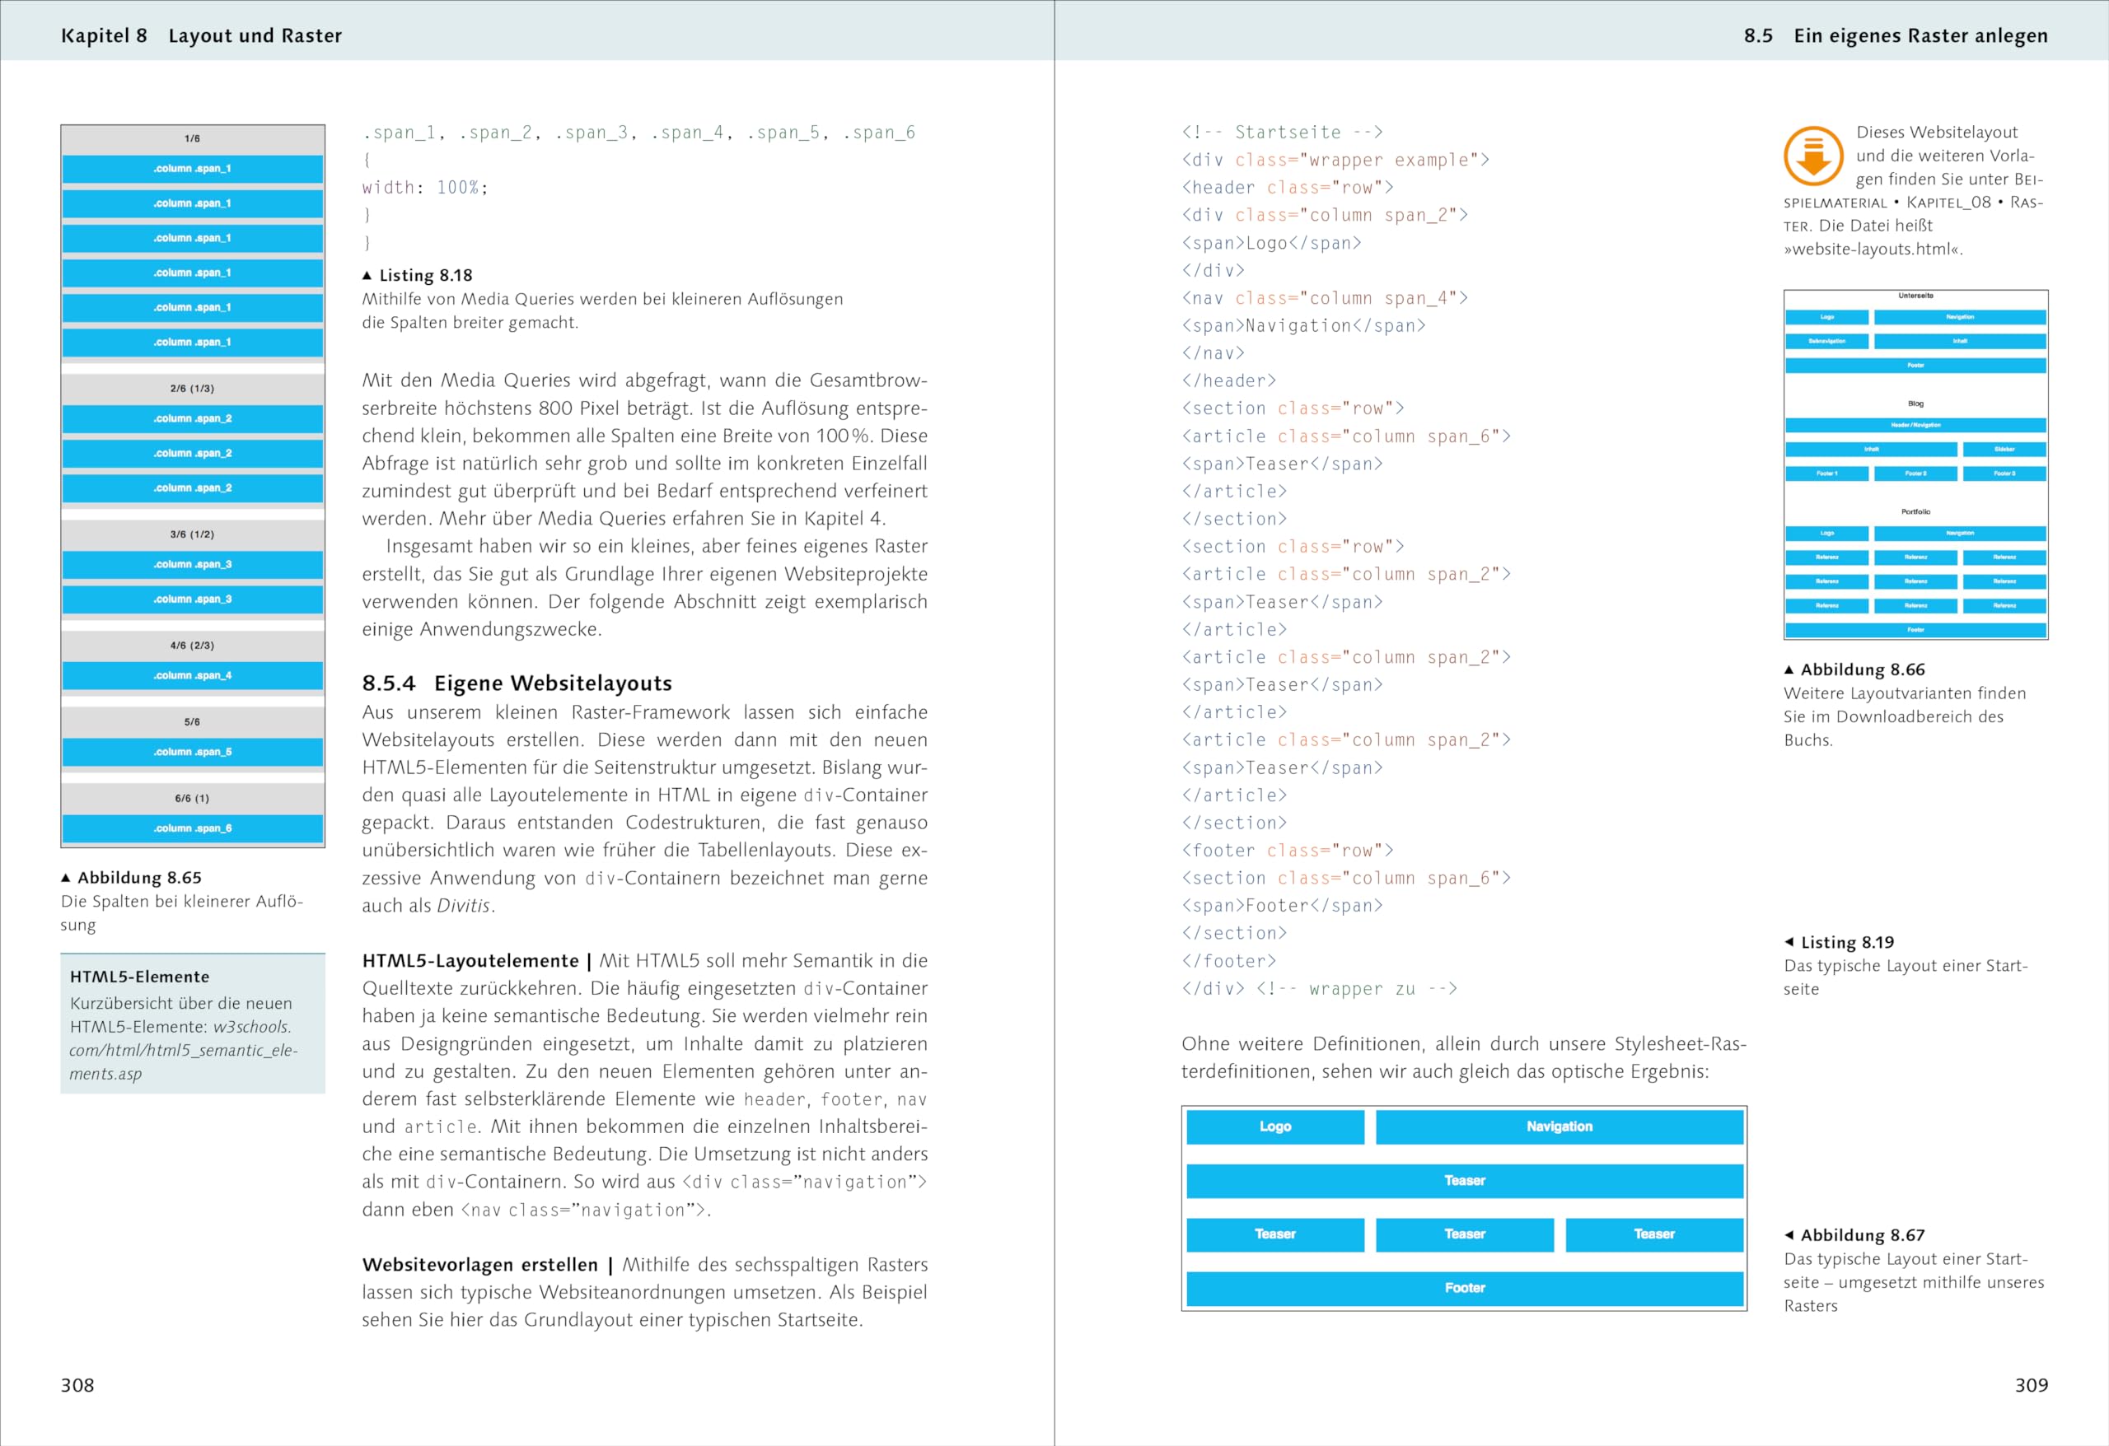
Task: Click the '<span>Navigation</span>' code line
Action: [1303, 325]
